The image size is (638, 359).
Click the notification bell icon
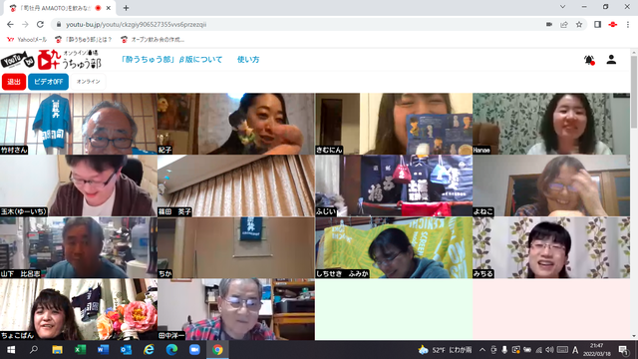pos(589,60)
